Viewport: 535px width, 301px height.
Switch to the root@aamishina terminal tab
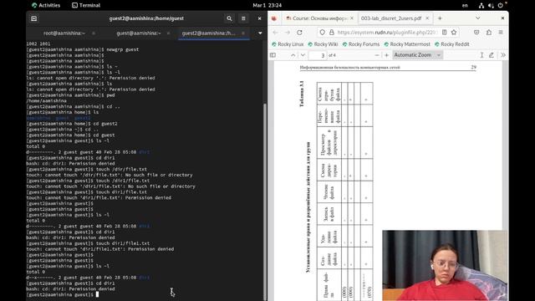point(64,33)
